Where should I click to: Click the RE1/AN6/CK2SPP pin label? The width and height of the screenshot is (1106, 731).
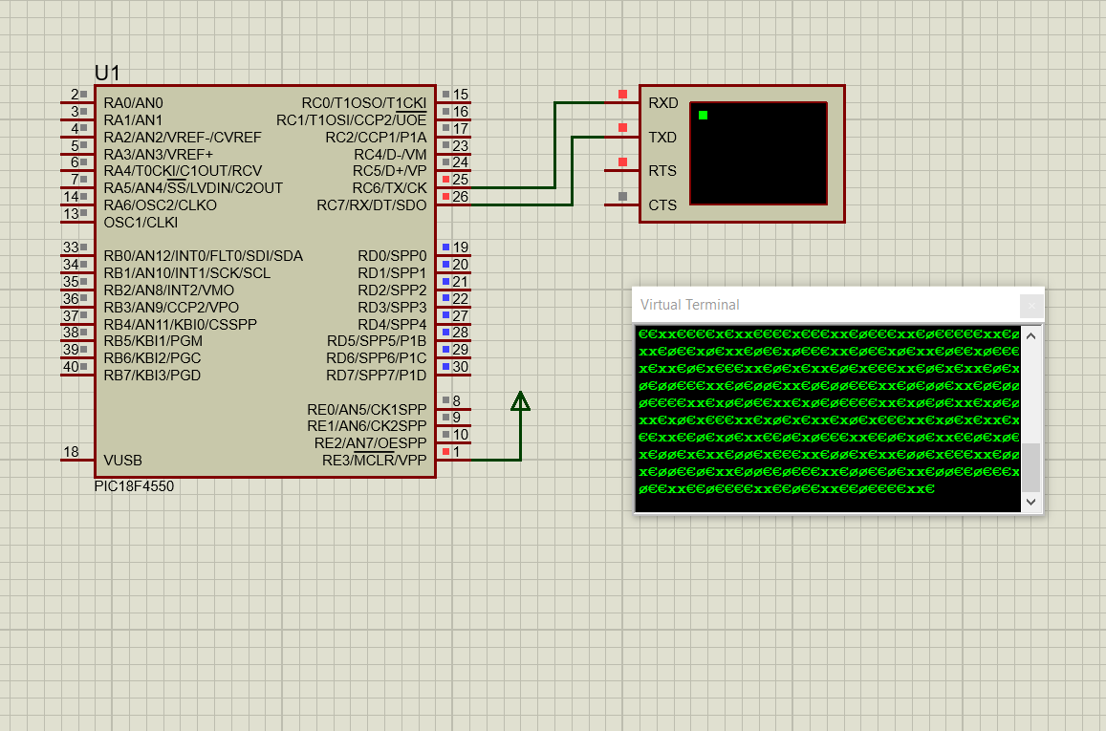[367, 426]
